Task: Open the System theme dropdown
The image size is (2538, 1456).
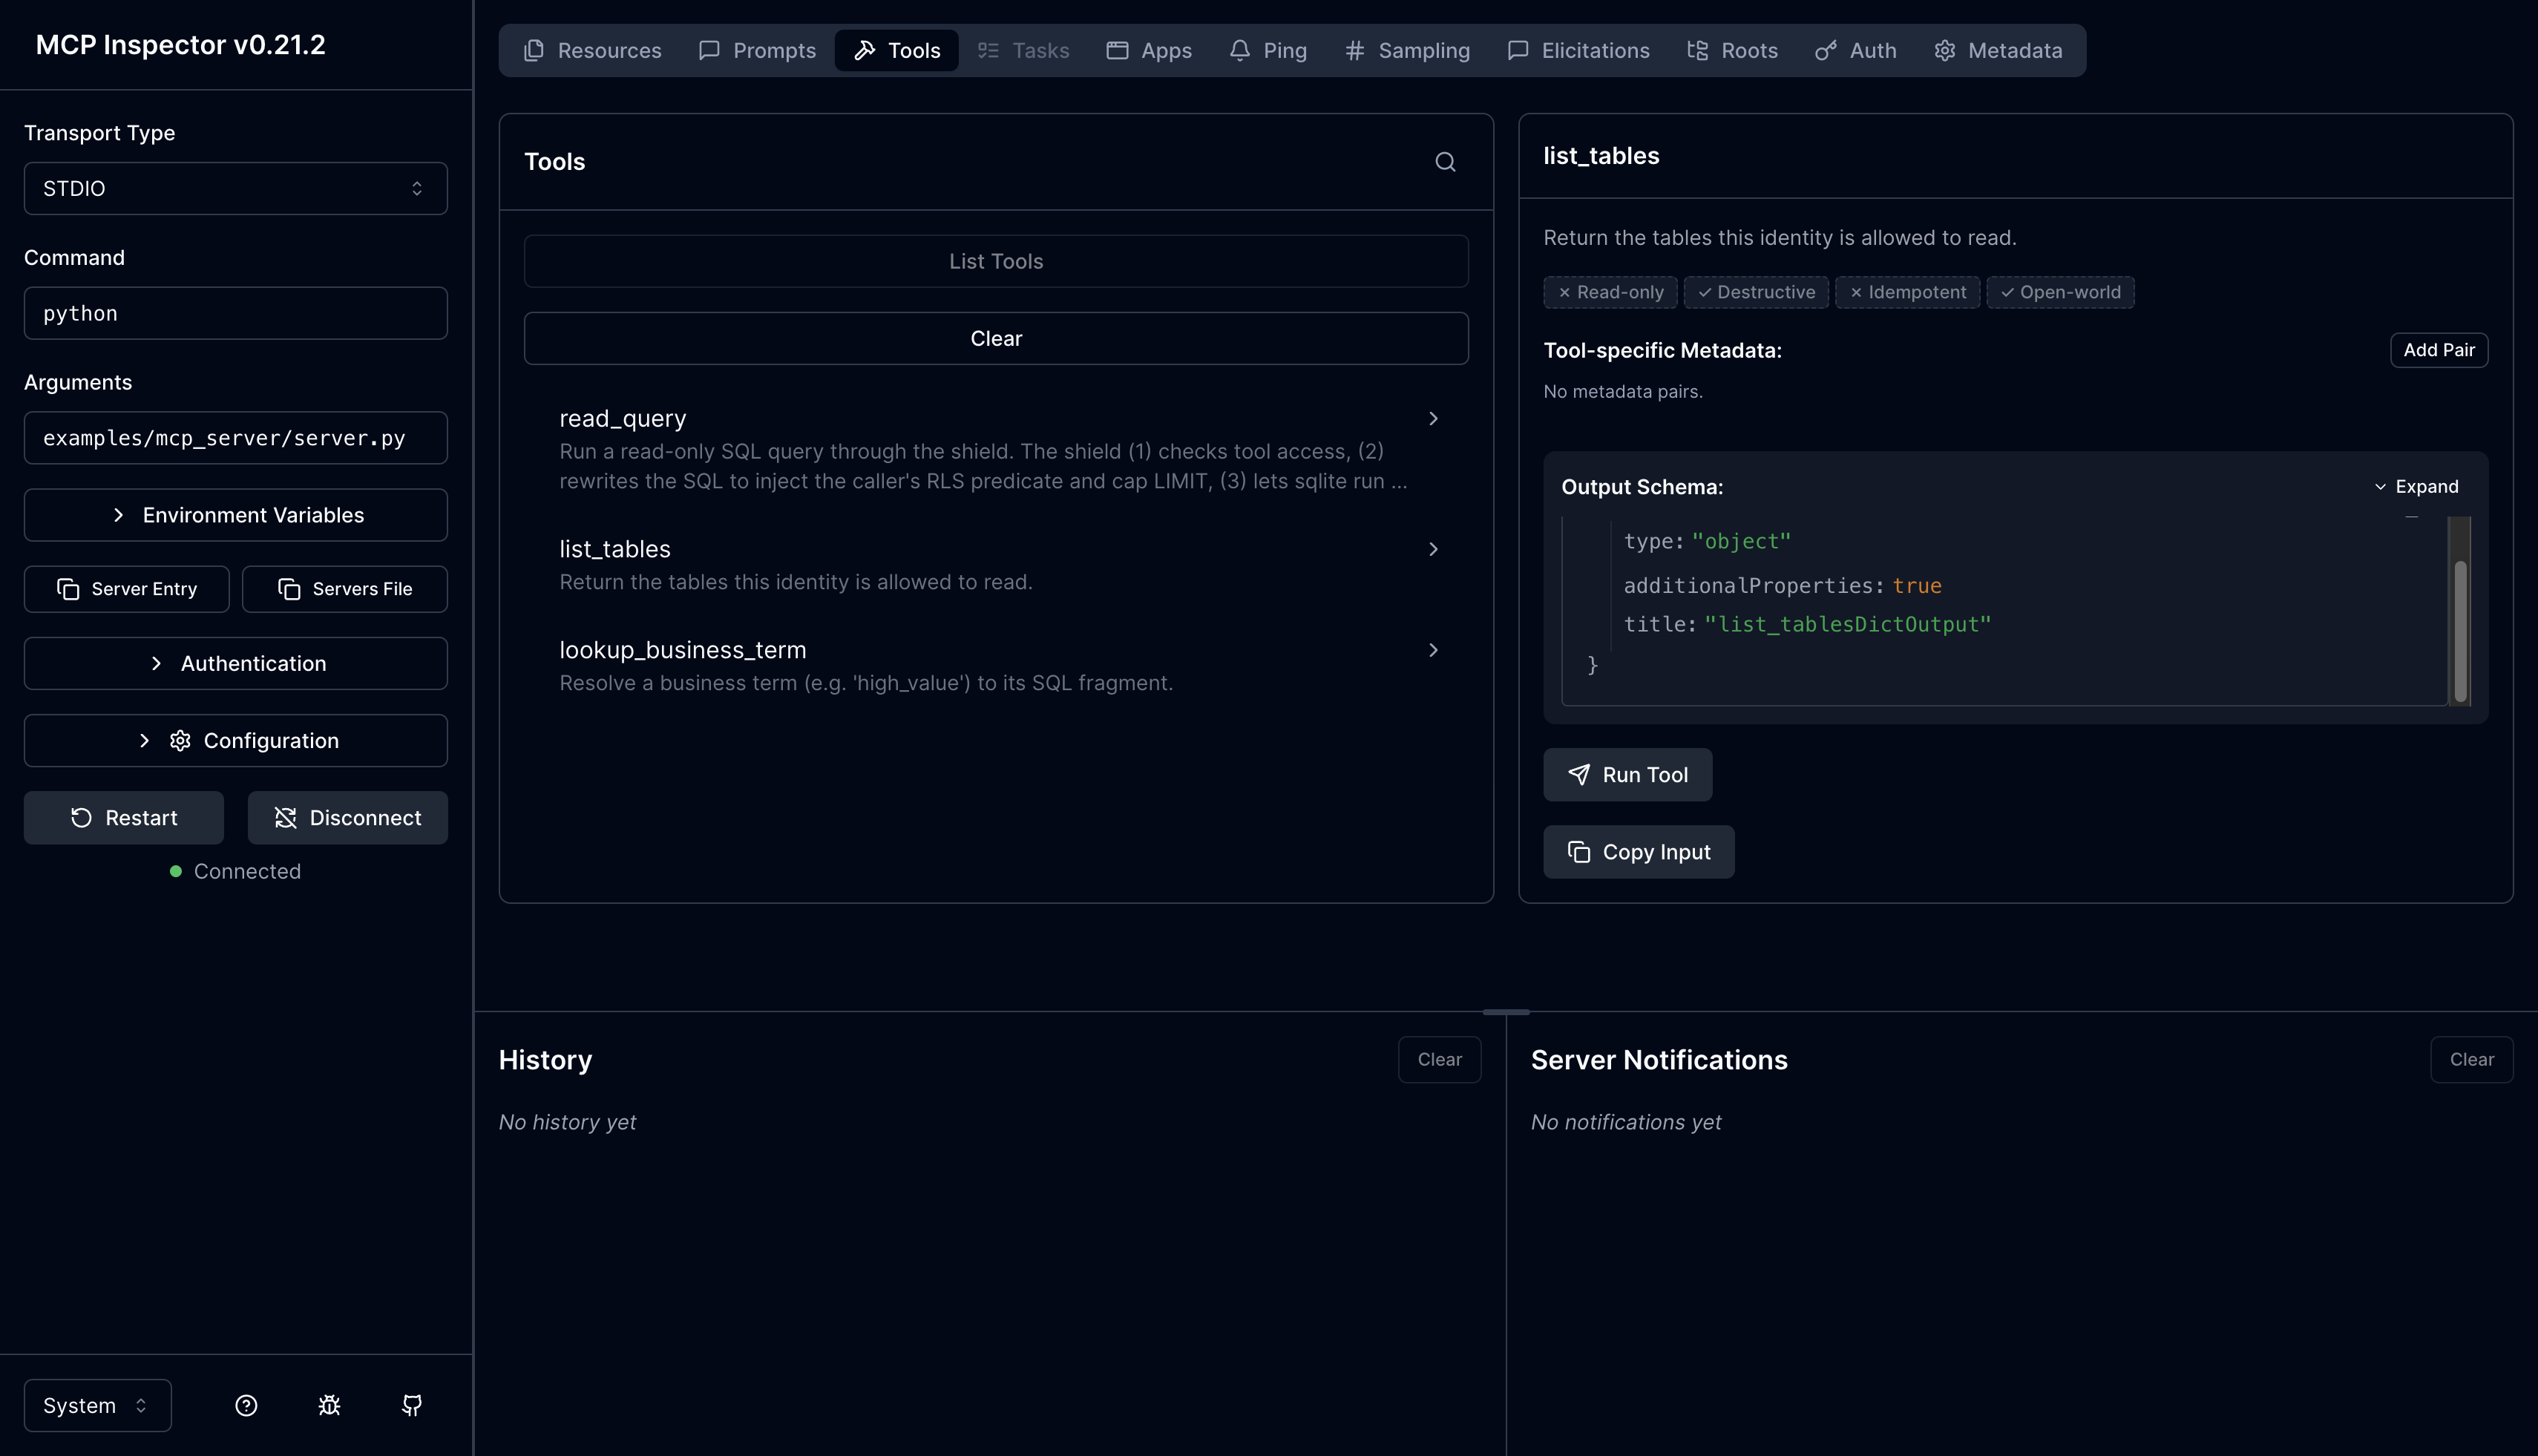Action: click(98, 1405)
